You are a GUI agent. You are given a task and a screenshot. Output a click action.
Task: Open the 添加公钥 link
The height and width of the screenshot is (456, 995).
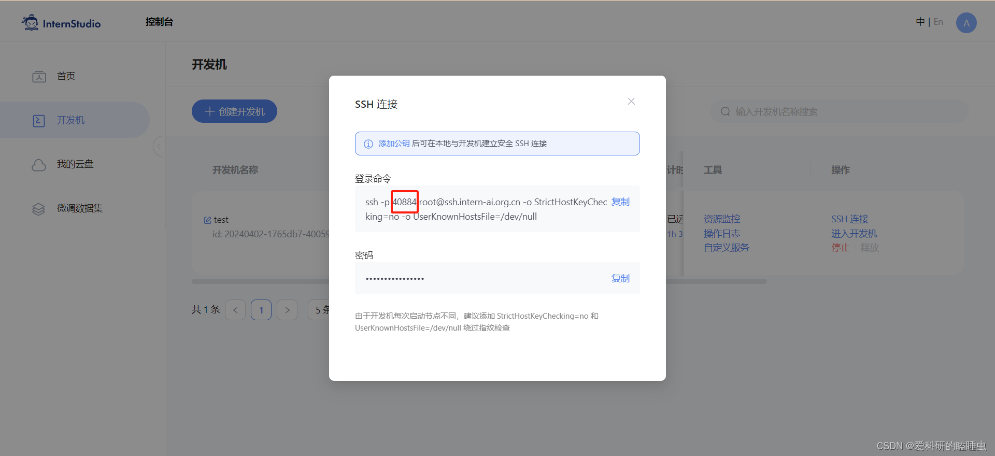pyautogui.click(x=394, y=144)
